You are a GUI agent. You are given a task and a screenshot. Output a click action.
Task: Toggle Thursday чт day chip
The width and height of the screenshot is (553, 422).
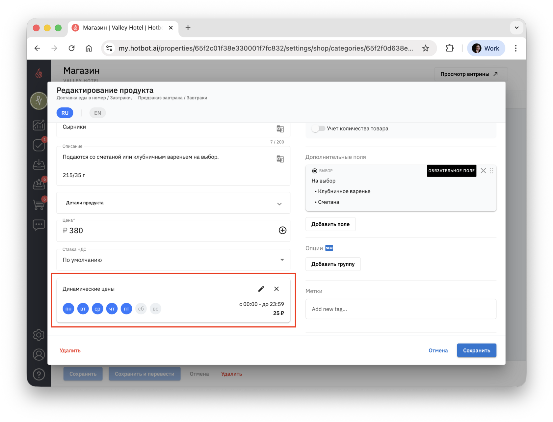pos(112,309)
